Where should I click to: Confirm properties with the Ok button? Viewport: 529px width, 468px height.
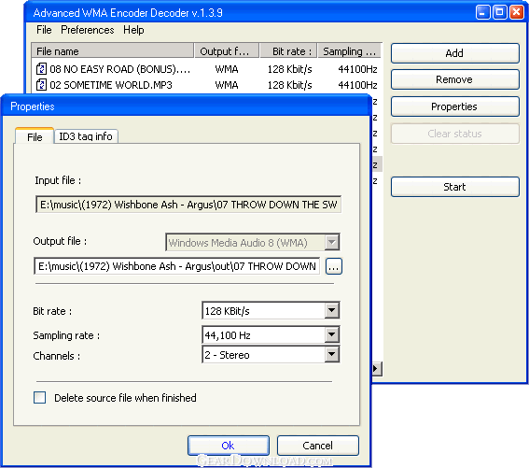(229, 446)
